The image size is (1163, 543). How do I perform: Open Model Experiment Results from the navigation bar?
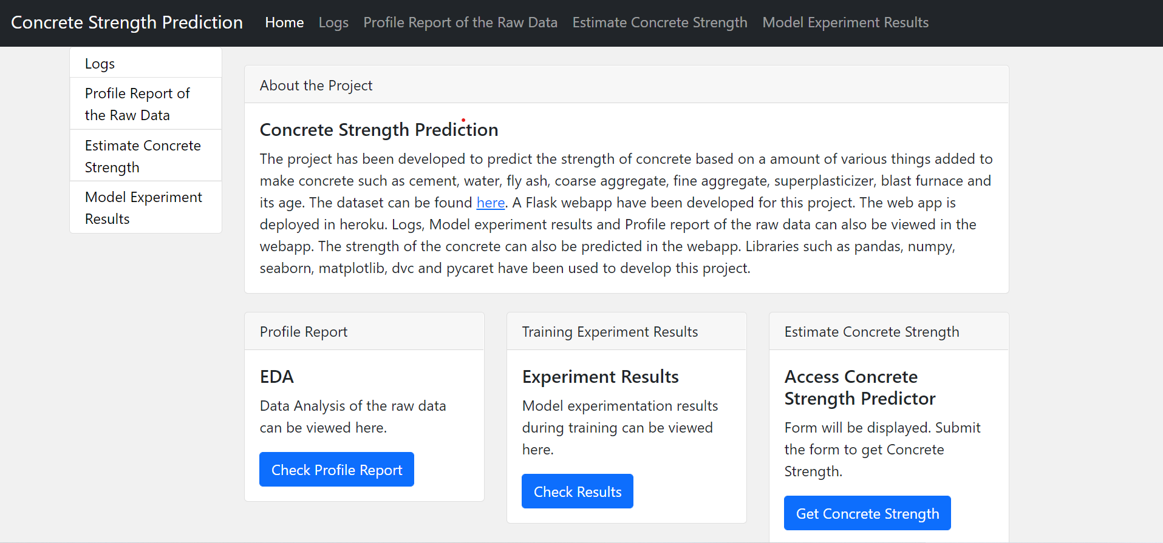coord(845,22)
